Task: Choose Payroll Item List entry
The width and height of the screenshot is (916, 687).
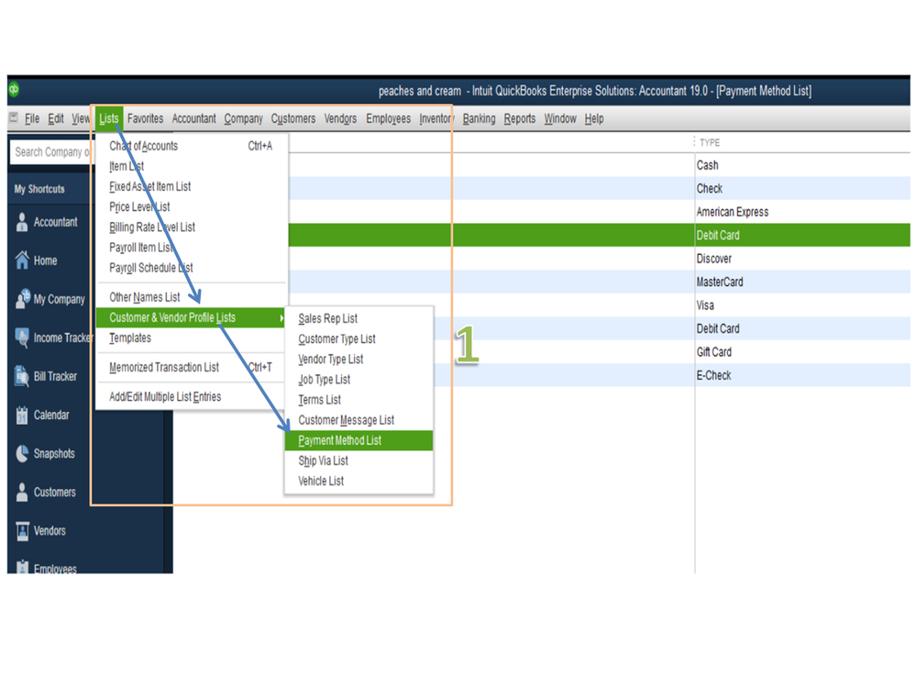Action: (191, 248)
